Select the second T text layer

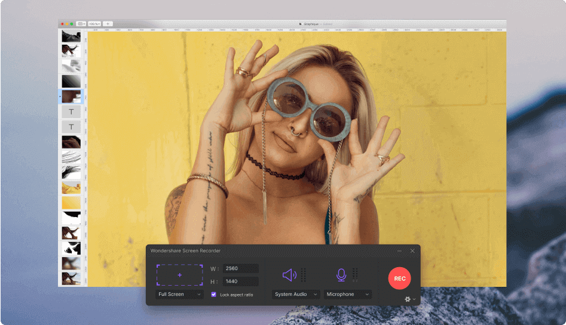[71, 127]
